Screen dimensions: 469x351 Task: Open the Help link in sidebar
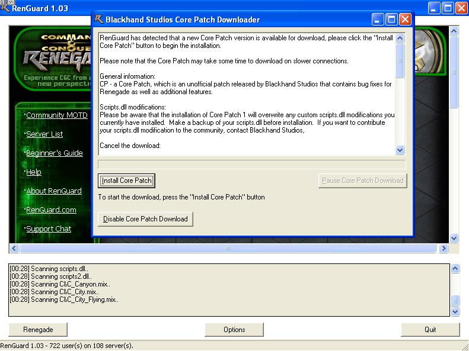coord(34,172)
